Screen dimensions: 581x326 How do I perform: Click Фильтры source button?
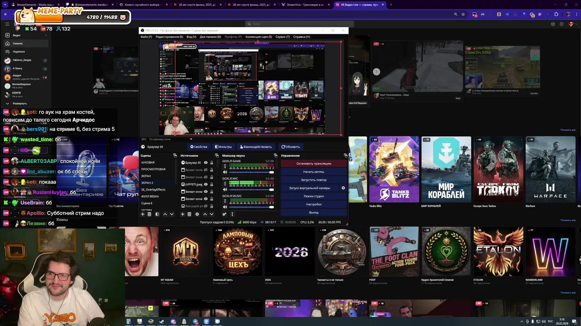tap(224, 147)
